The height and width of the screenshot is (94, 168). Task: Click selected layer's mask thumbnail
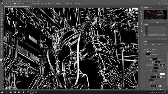pos(162,65)
